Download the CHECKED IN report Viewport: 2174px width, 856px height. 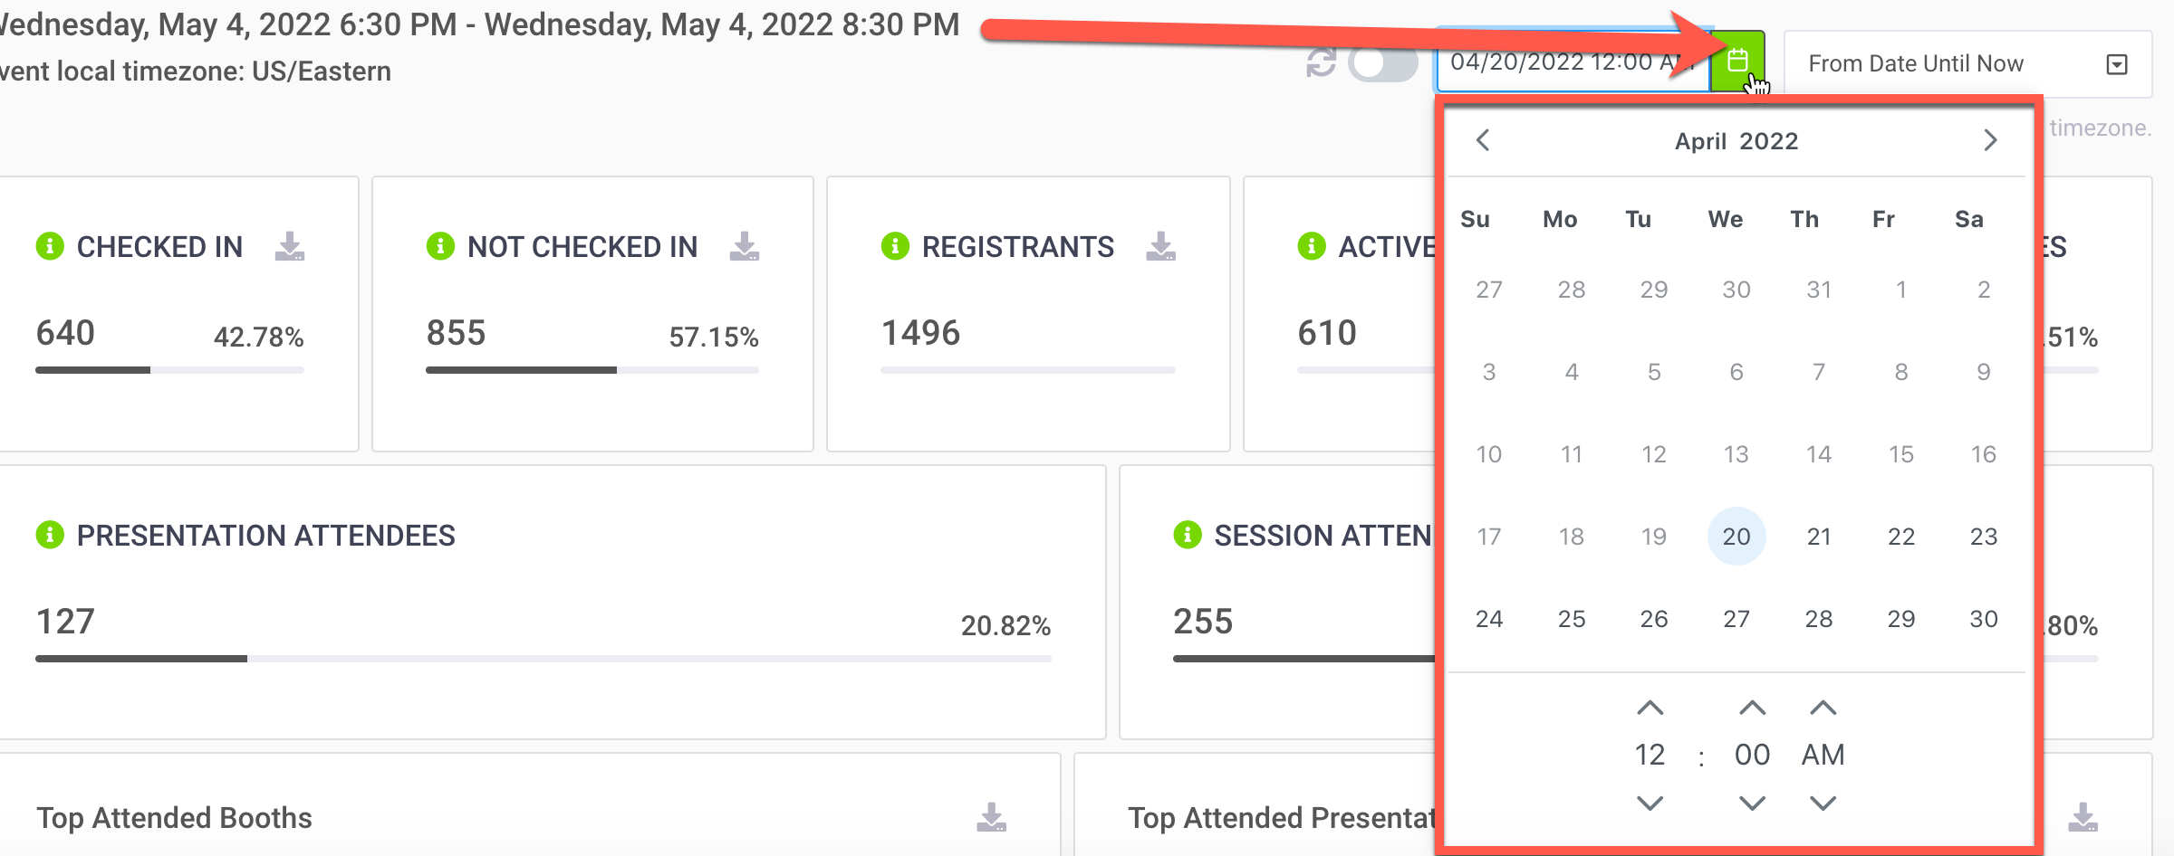290,246
